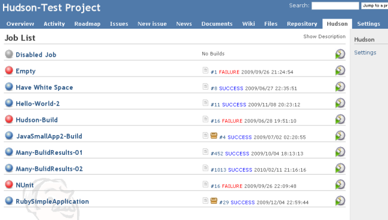This screenshot has height=220, width=388.
Task: Open console log icon for Empty #1
Action: pyautogui.click(x=205, y=70)
